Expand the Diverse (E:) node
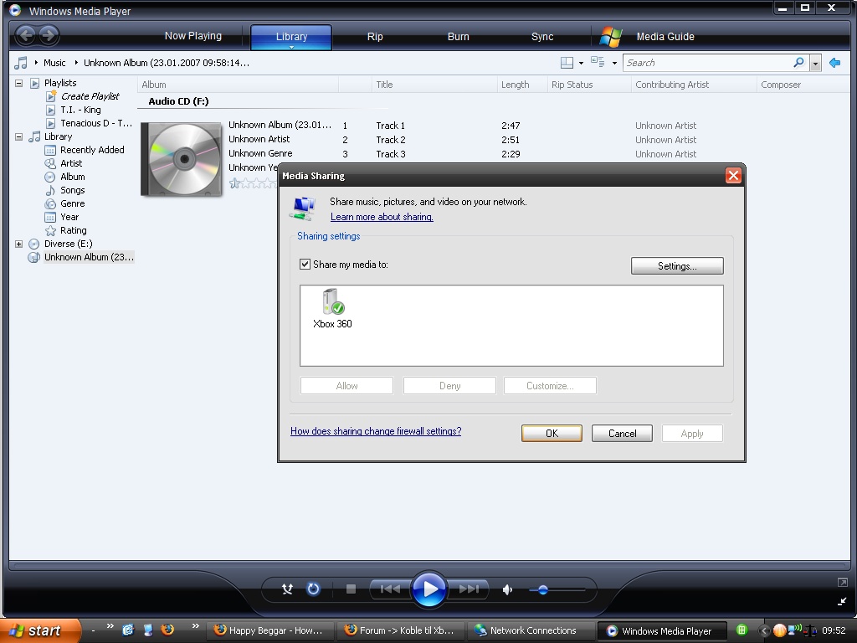The image size is (857, 643). [18, 244]
